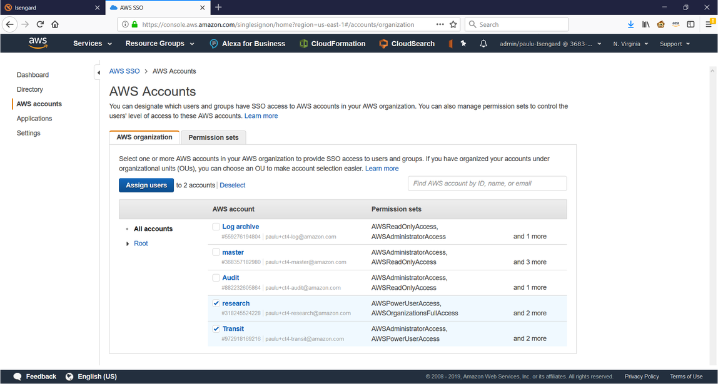Click the pin shortcuts icon in AWS navbar
718x384 pixels.
tap(463, 44)
